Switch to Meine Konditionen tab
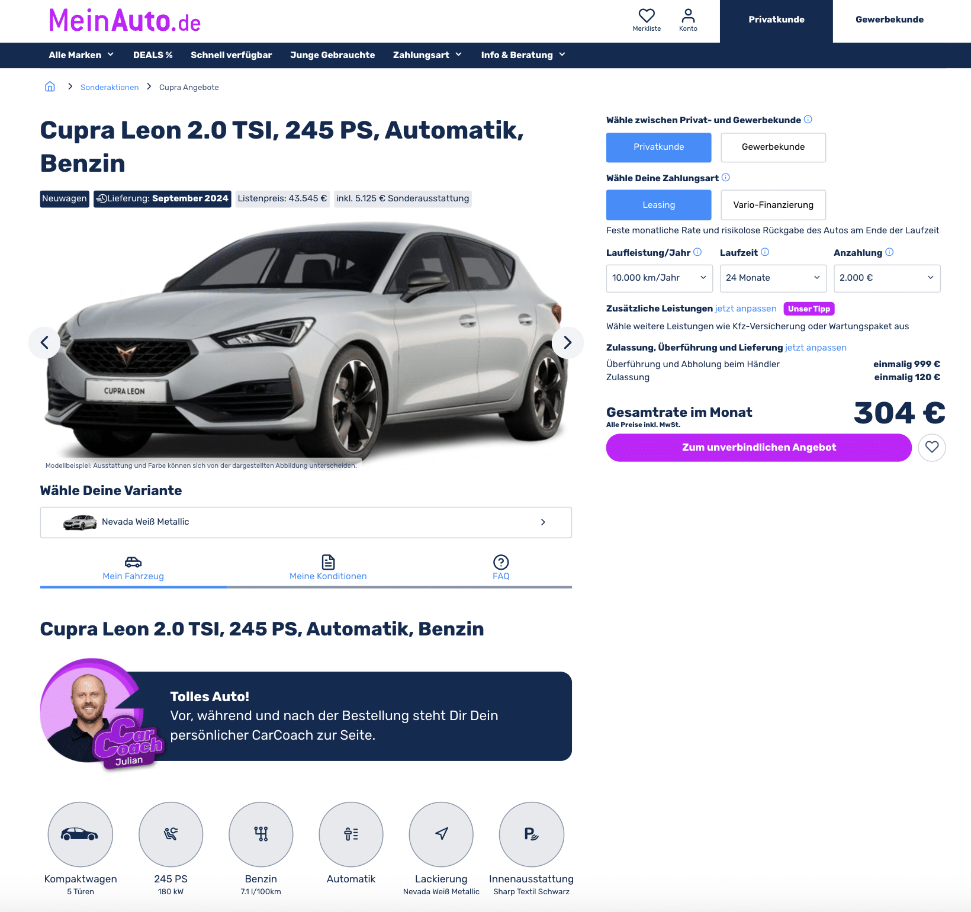Screen dimensions: 971x912 point(328,569)
